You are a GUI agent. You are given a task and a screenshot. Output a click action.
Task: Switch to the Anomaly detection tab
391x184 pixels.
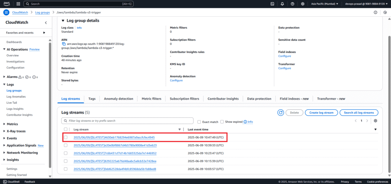[x=118, y=98]
